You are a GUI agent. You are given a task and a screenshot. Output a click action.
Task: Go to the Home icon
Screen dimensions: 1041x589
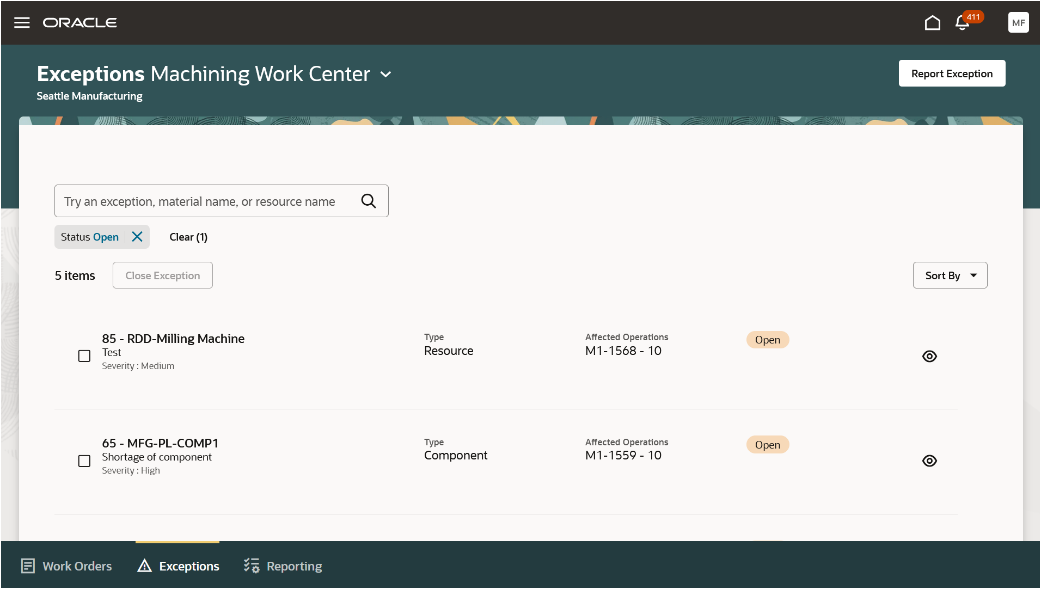point(932,23)
